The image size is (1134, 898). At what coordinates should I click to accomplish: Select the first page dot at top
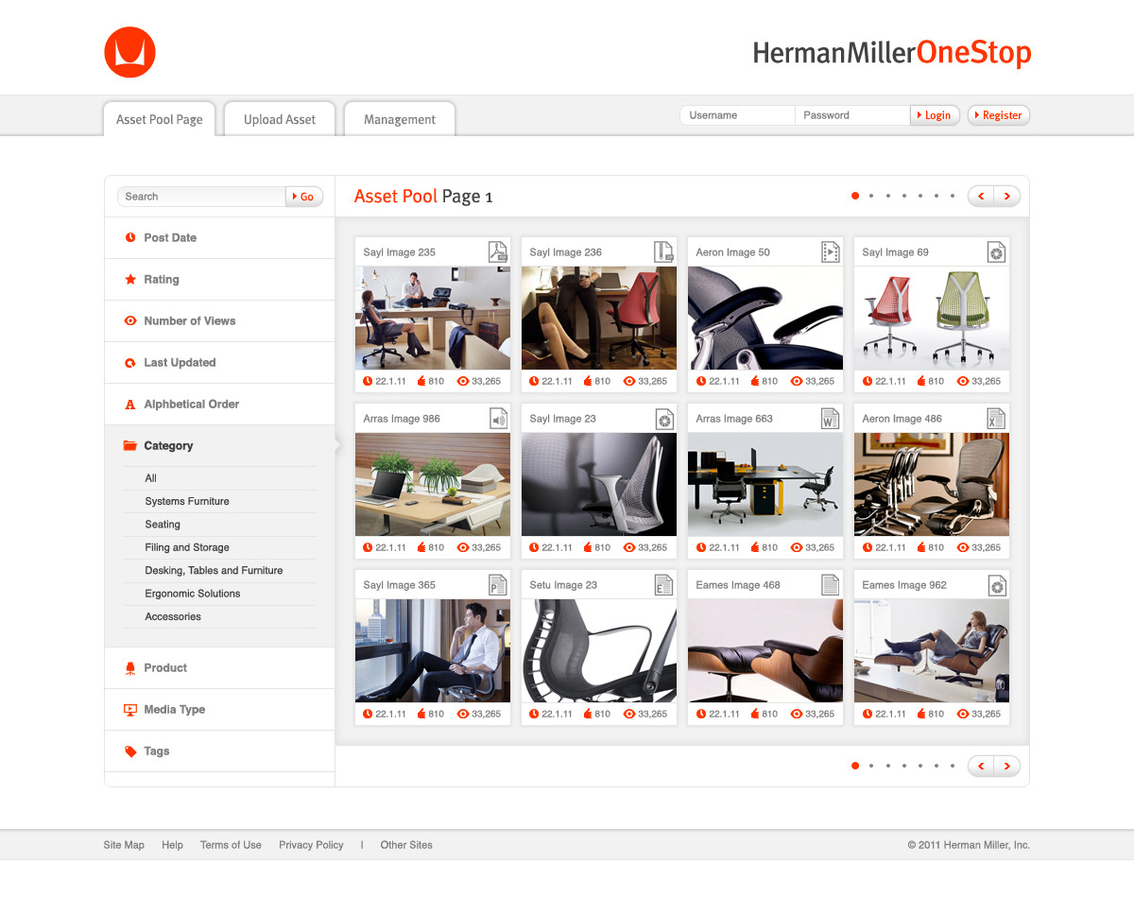[855, 196]
